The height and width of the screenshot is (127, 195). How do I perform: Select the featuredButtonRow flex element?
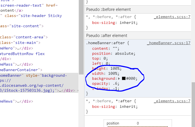[22, 54]
